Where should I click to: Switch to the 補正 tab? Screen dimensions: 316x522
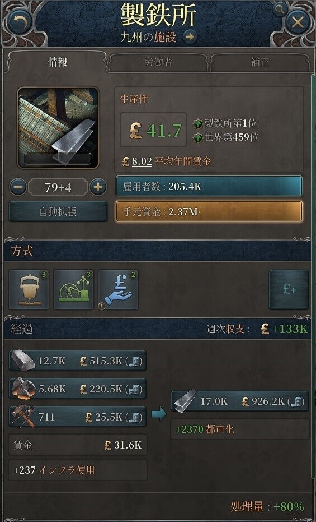pyautogui.click(x=260, y=62)
